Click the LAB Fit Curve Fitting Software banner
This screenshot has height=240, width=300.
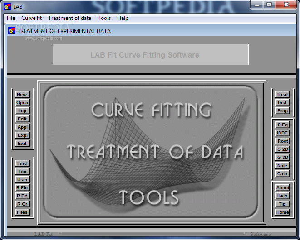click(x=151, y=55)
